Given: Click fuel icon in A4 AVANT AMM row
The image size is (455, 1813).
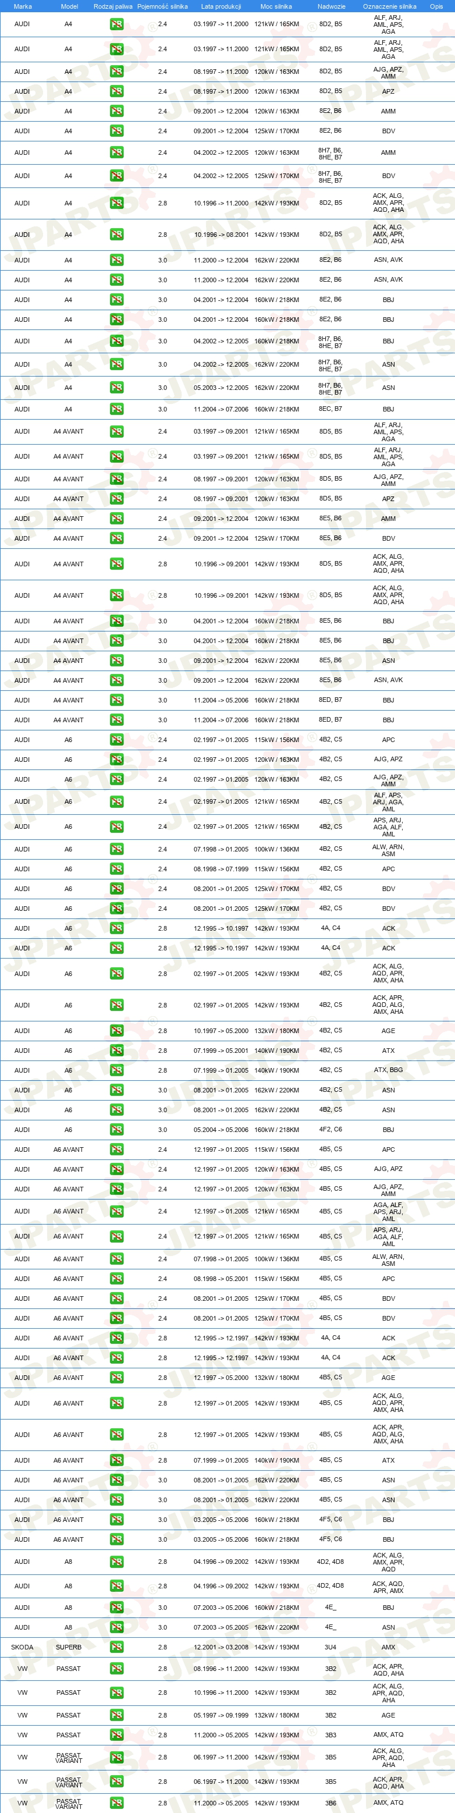Looking at the screenshot, I should click(x=117, y=519).
